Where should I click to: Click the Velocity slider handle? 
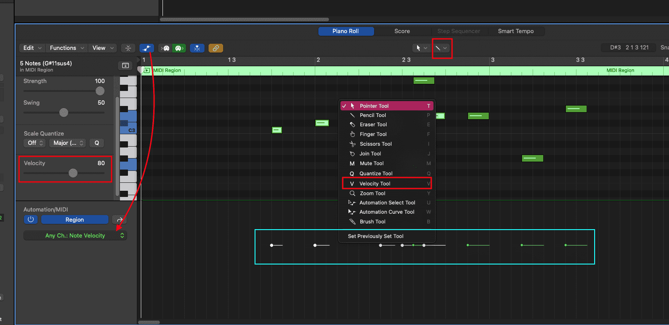pos(73,174)
